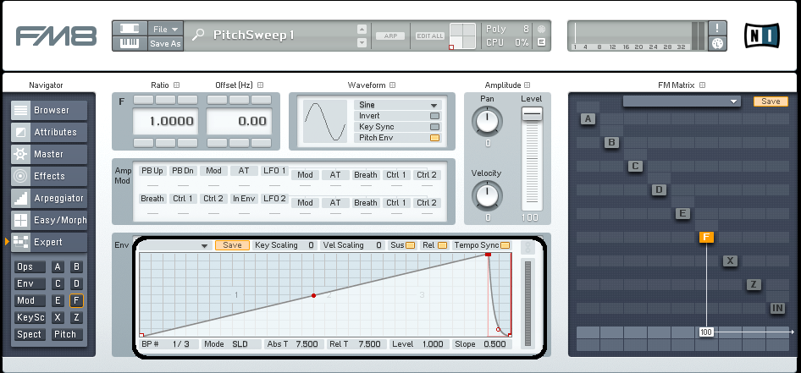The width and height of the screenshot is (801, 373).
Task: Open the FM Matrix preset dropdown
Action: pyautogui.click(x=682, y=101)
